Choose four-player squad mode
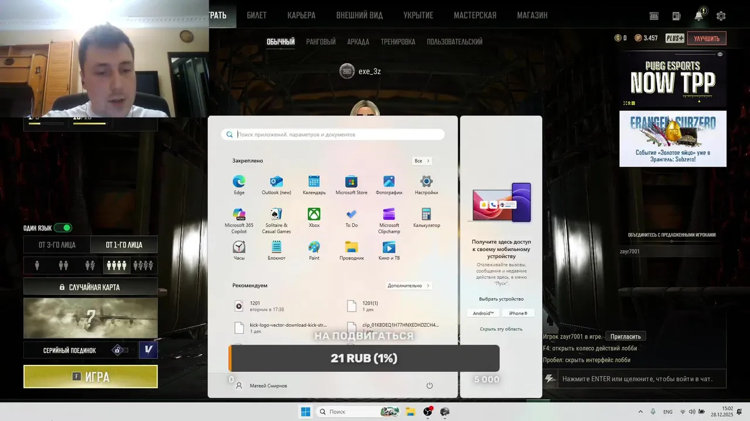 (116, 265)
